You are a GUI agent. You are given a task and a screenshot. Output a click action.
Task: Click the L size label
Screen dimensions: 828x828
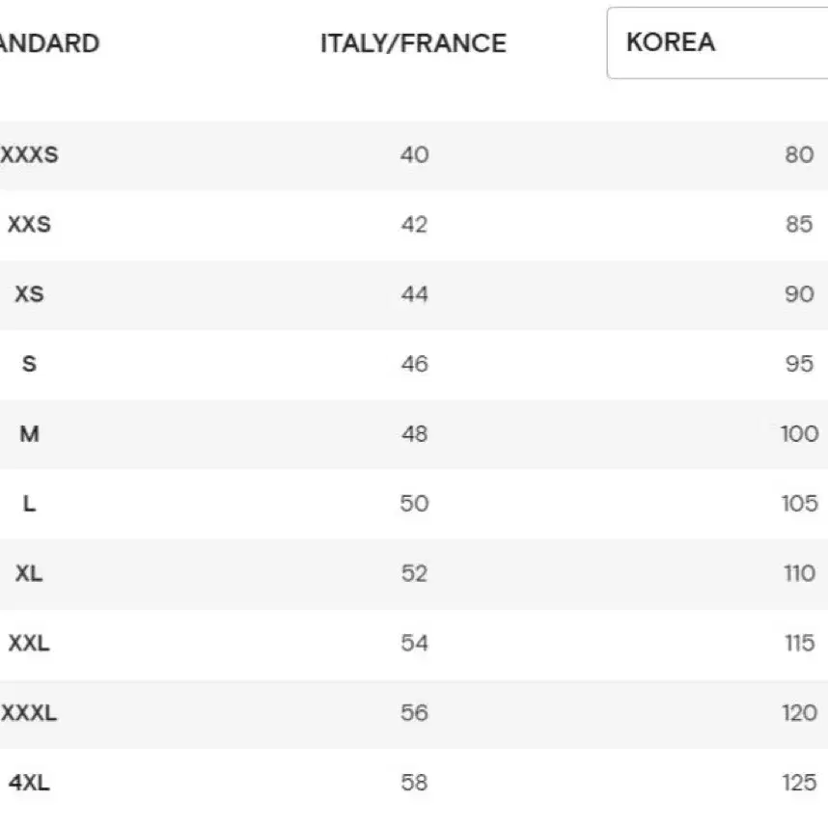click(29, 504)
